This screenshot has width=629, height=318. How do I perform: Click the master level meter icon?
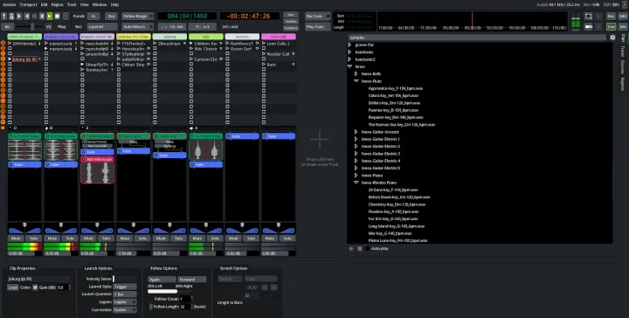576,21
